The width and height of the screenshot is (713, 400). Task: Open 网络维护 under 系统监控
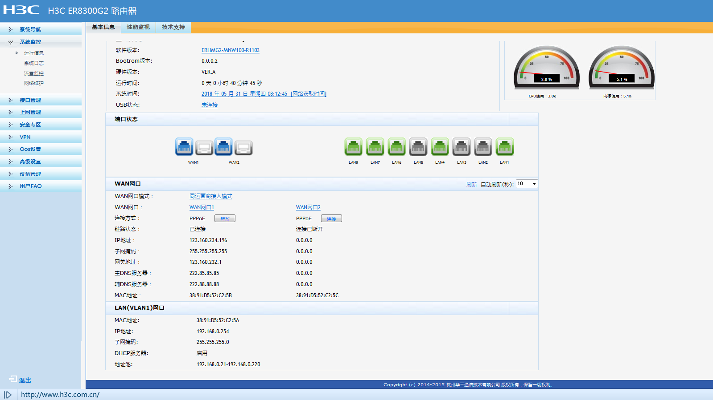coord(34,83)
